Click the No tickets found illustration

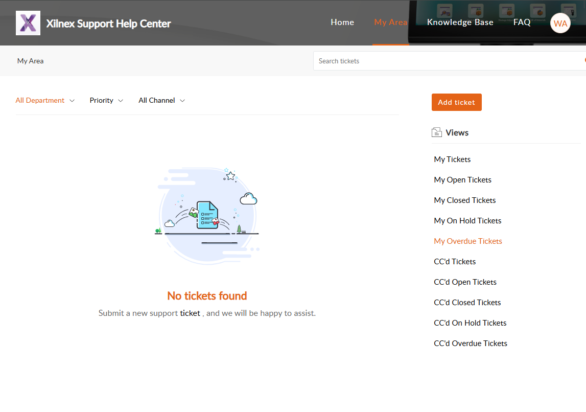tap(207, 215)
